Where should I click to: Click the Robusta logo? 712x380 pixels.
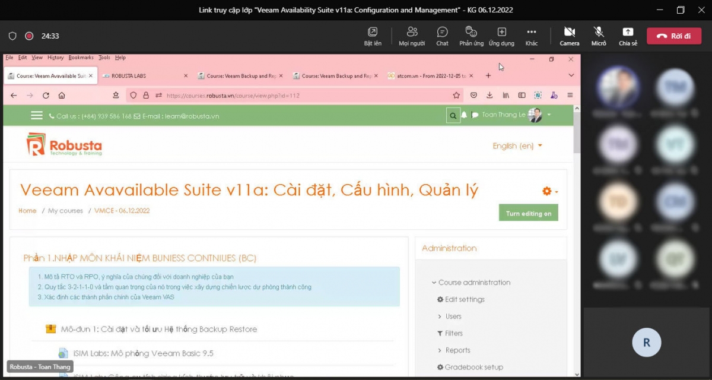[x=64, y=145]
